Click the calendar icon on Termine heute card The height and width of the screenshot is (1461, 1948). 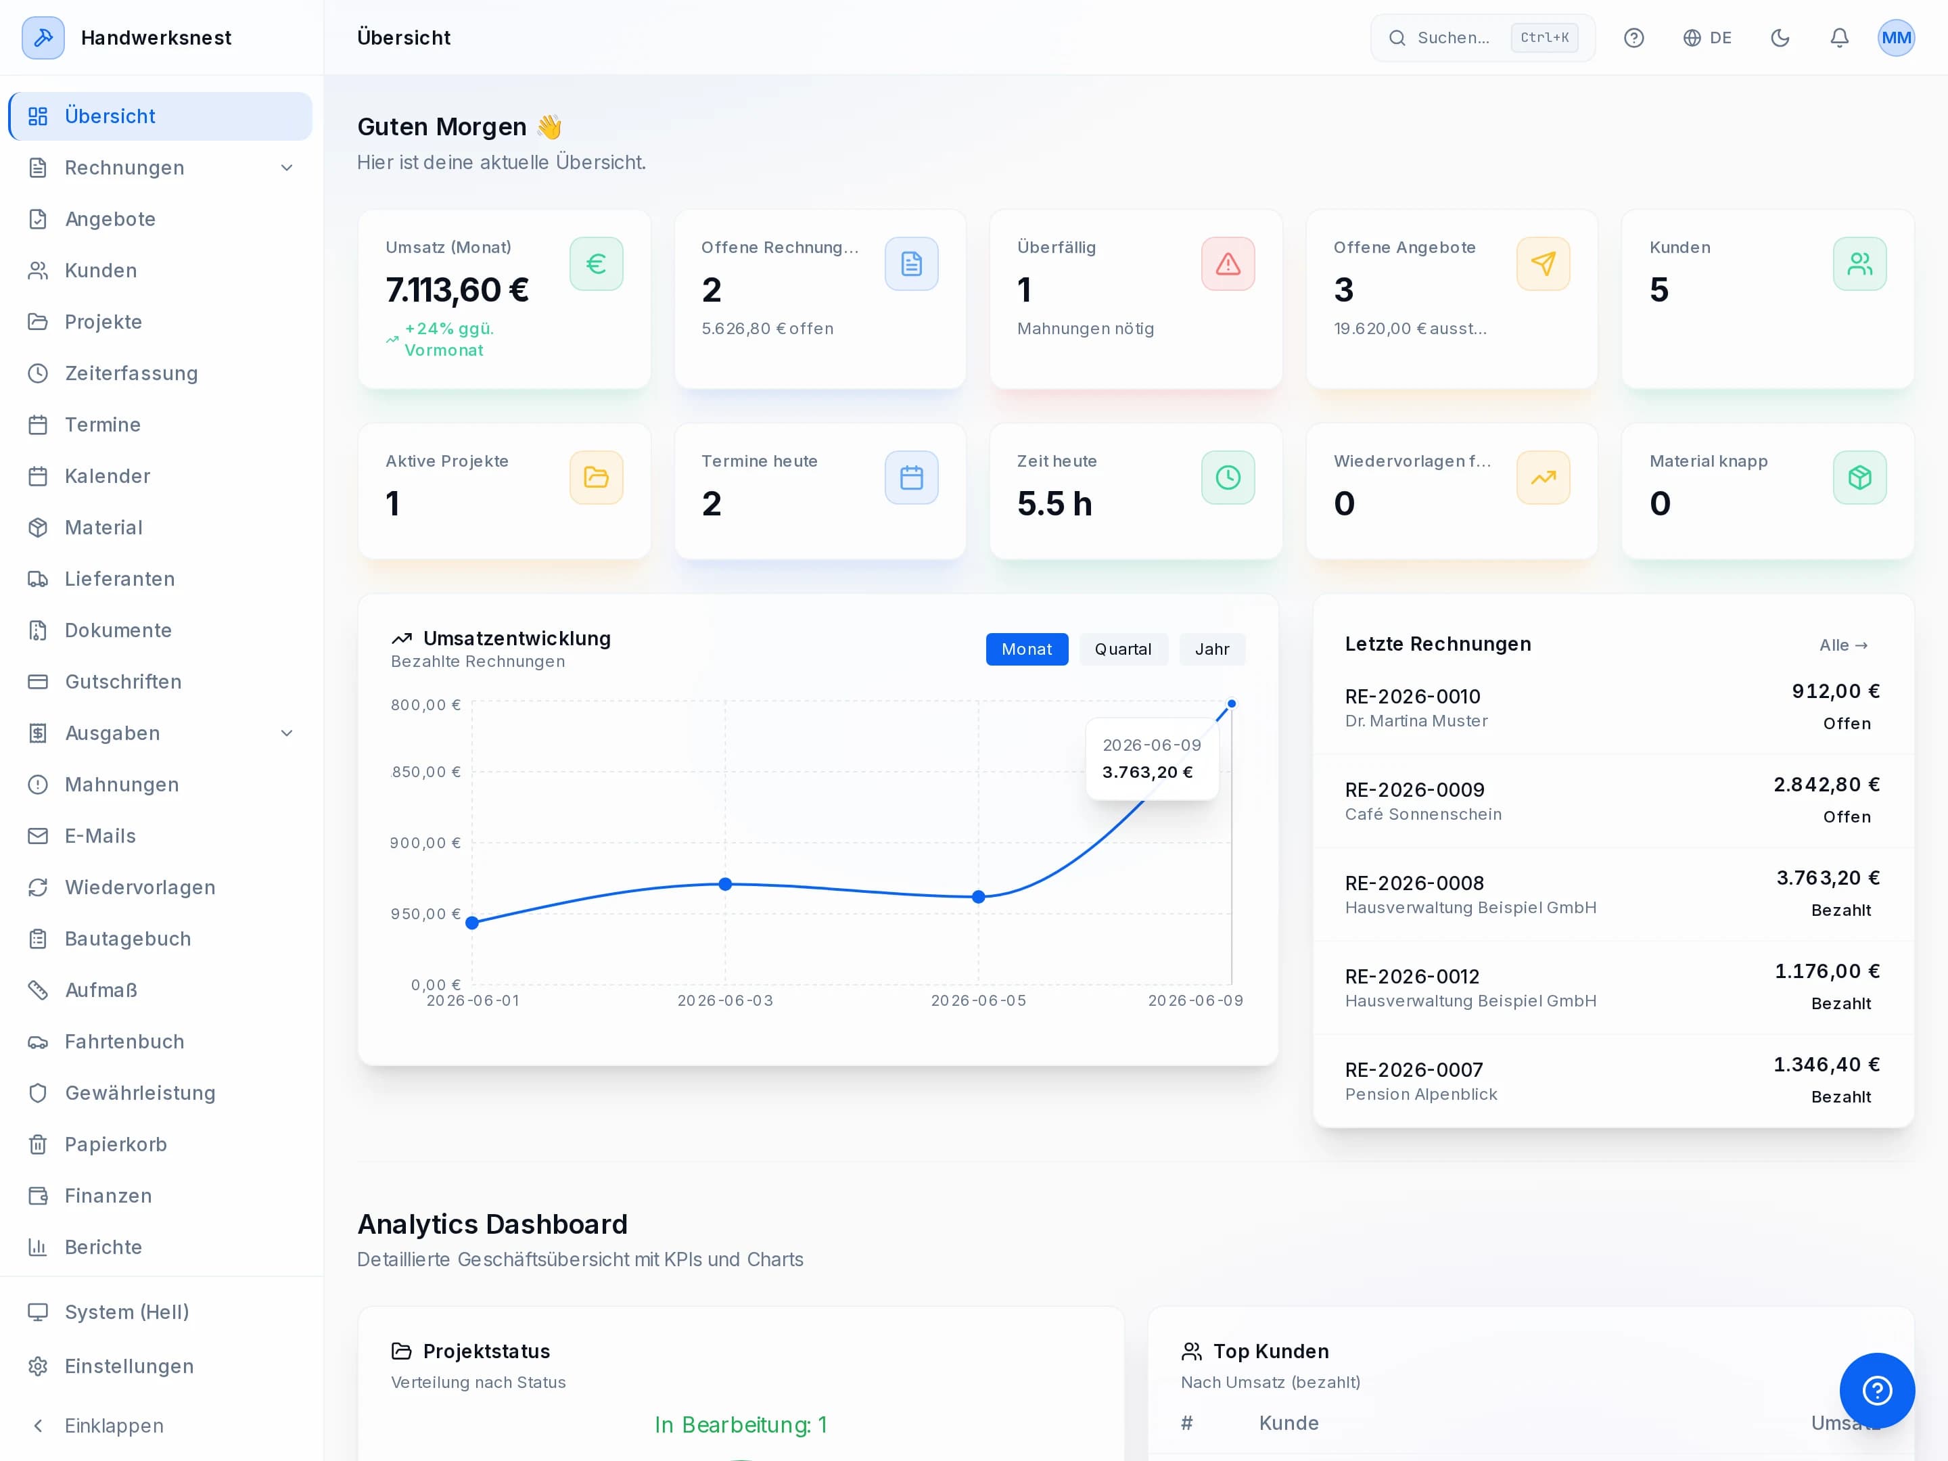(912, 478)
